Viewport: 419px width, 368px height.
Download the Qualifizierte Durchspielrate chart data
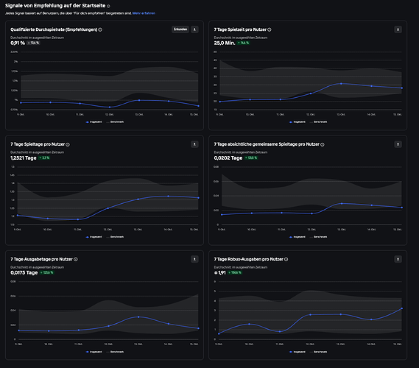tap(194, 29)
